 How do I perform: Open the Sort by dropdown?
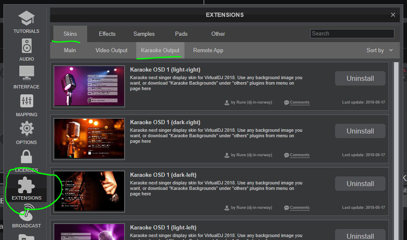(380, 50)
